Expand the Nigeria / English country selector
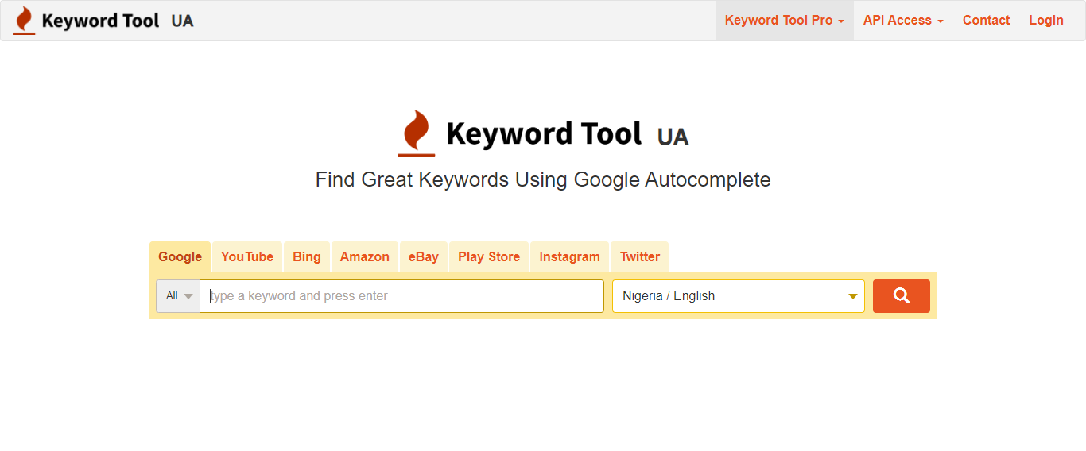 (x=738, y=296)
